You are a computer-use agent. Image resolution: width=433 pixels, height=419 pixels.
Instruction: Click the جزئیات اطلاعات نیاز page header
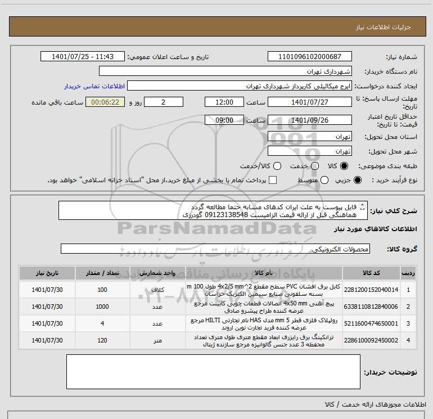click(384, 27)
